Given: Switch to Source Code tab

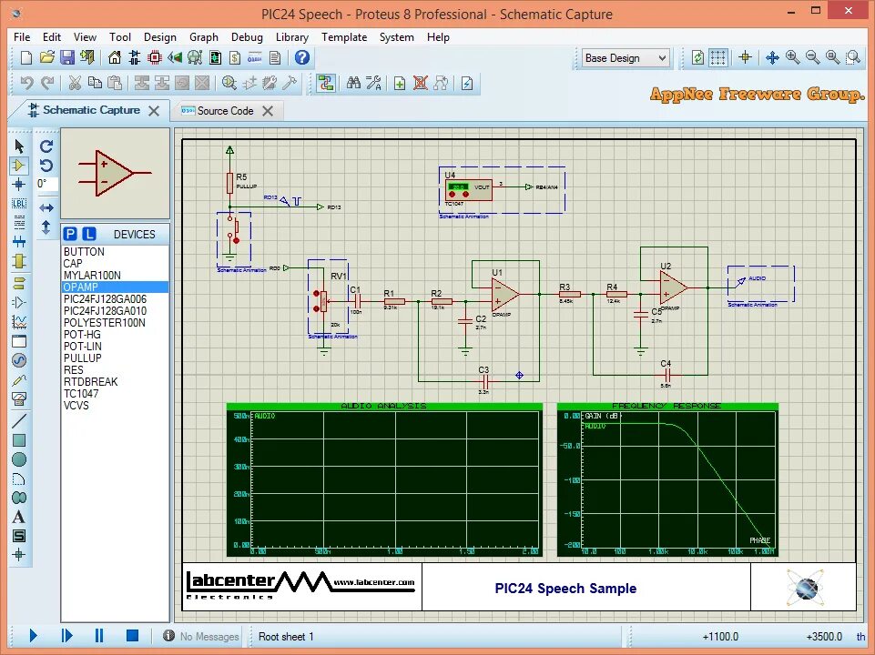Looking at the screenshot, I should pyautogui.click(x=226, y=111).
